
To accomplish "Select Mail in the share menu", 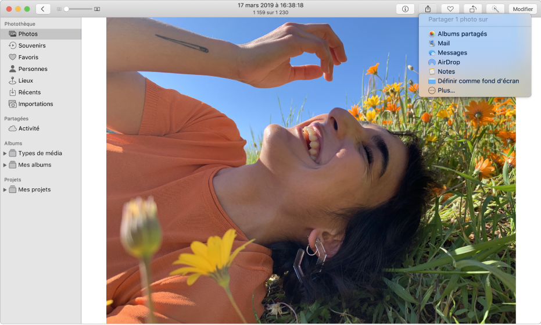I will pyautogui.click(x=444, y=43).
